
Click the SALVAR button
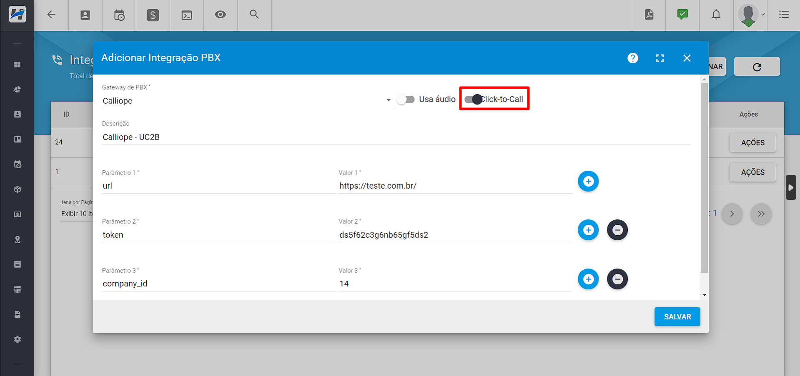(x=677, y=316)
